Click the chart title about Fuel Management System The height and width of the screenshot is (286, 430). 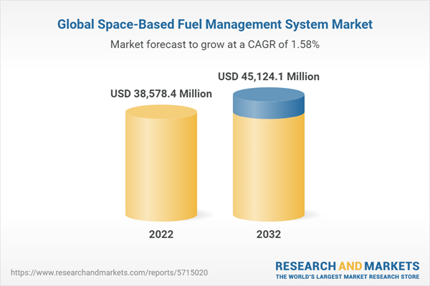(214, 24)
